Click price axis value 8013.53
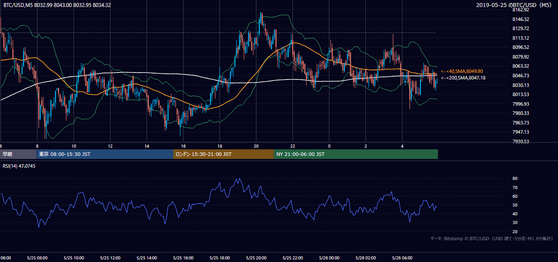This screenshot has height=262, width=558. tap(520, 94)
